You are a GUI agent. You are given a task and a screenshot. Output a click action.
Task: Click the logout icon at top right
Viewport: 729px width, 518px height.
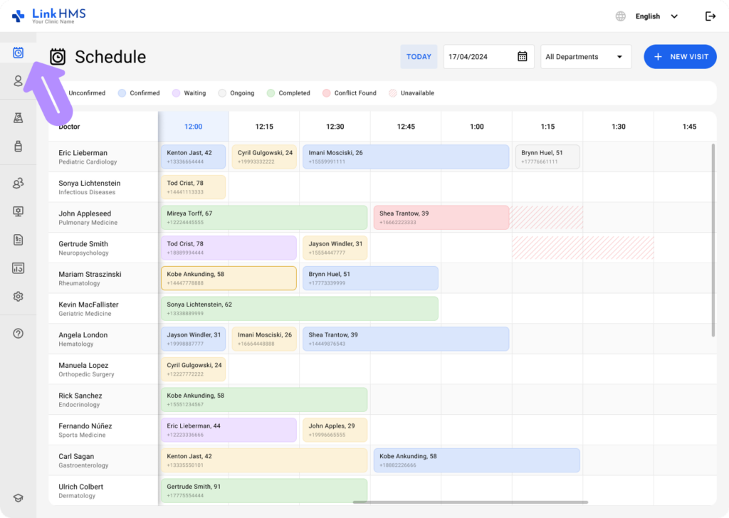(710, 16)
